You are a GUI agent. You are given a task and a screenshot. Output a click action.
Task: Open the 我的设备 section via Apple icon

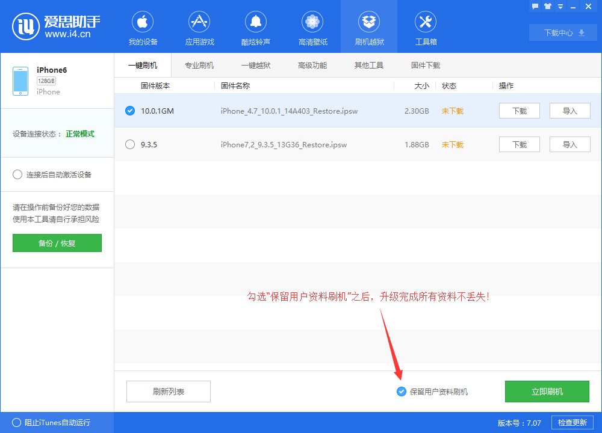coord(142,27)
